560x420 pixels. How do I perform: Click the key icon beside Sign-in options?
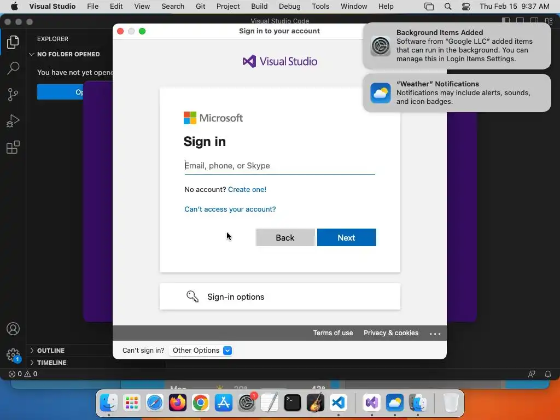point(192,296)
